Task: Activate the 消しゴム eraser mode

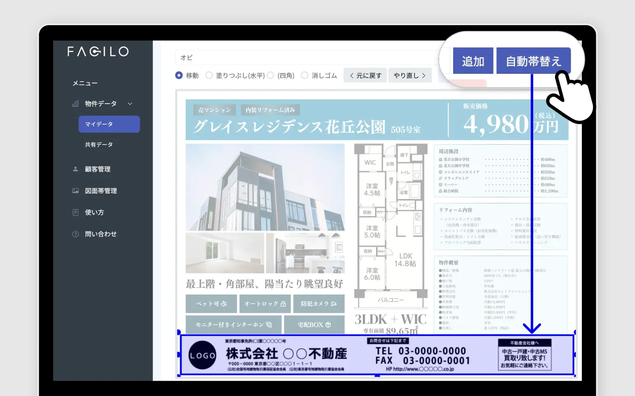Action: (x=305, y=75)
